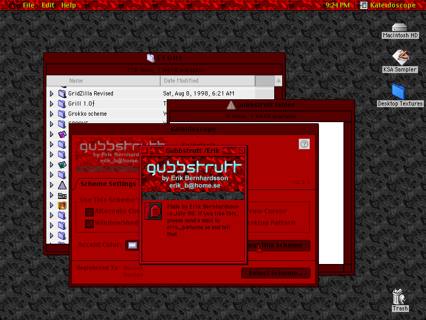Select the GridZilla Revised folder icon
This screenshot has width=426, height=320.
pyautogui.click(x=62, y=94)
